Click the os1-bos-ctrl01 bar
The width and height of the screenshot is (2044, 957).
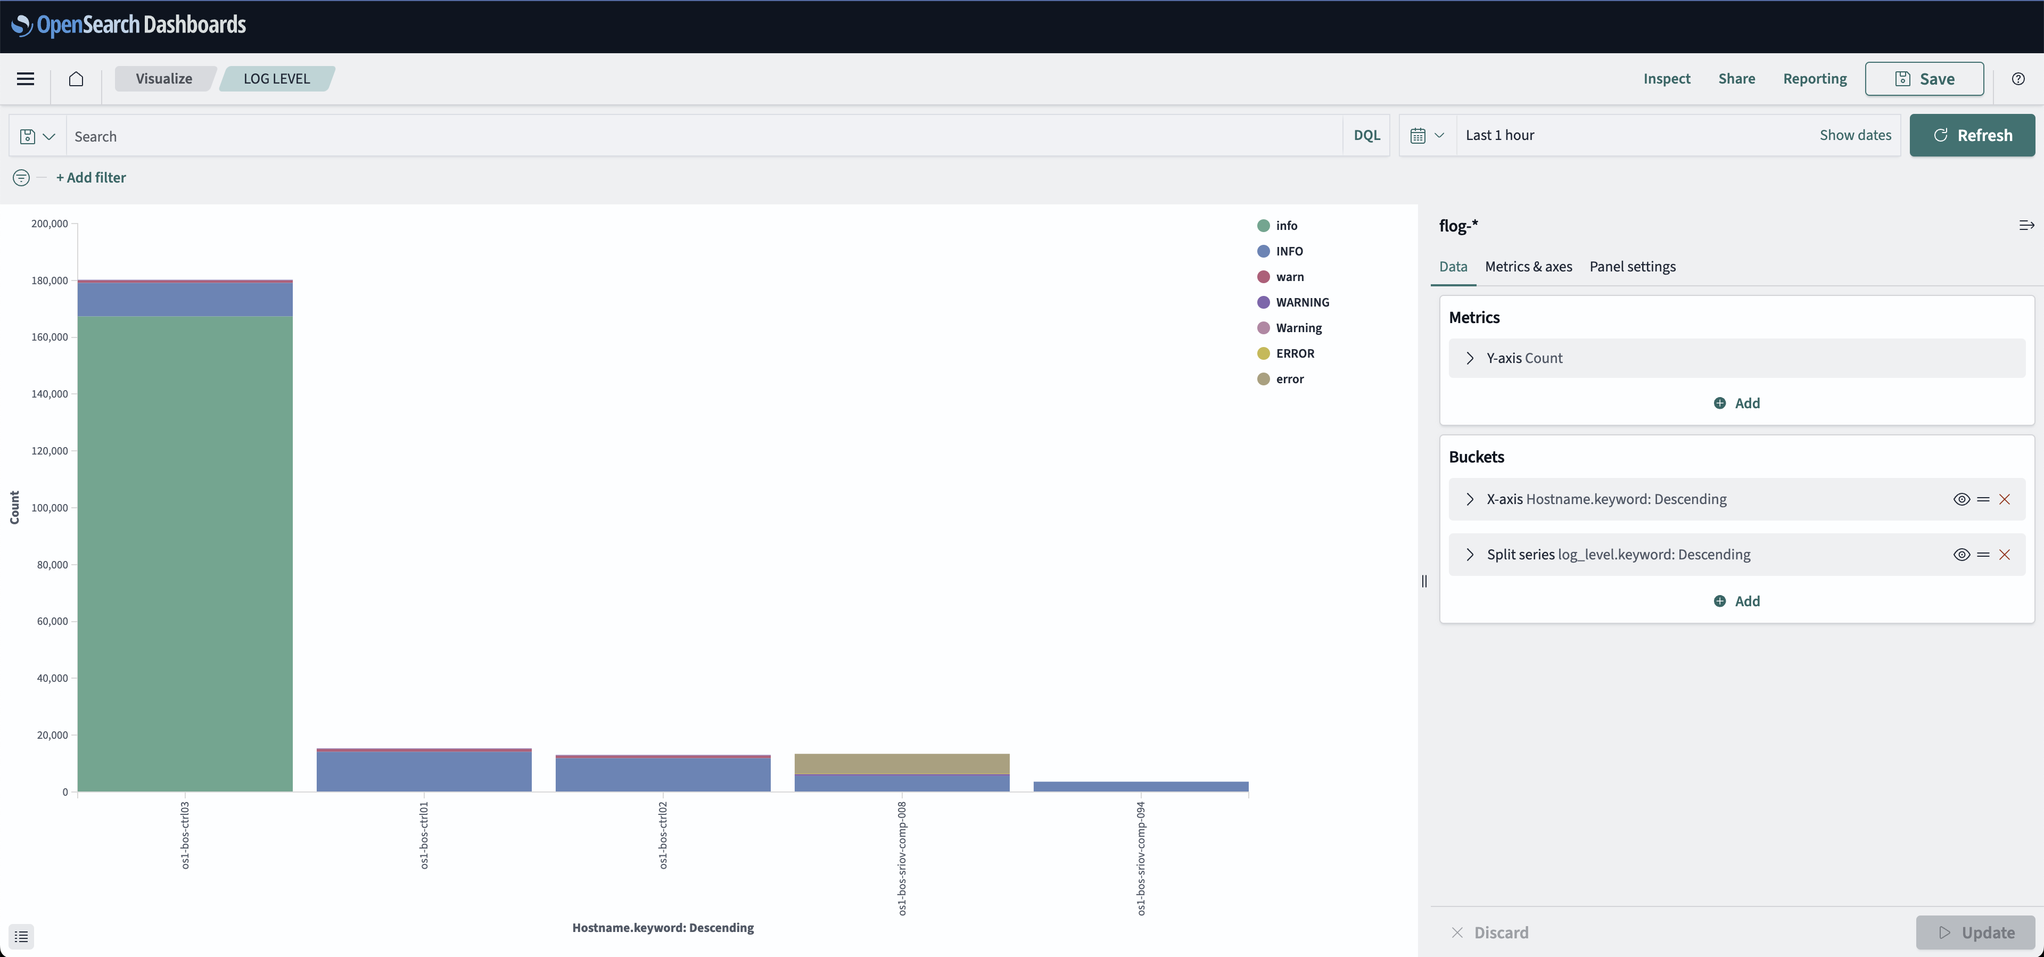(x=424, y=771)
